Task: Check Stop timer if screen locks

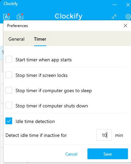Action: pos(9,75)
